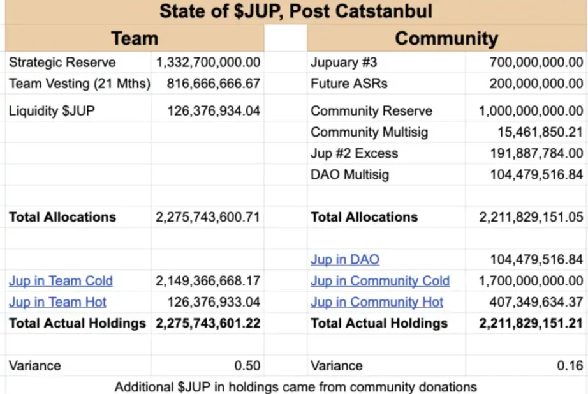Image resolution: width=588 pixels, height=394 pixels.
Task: Select the Community header cell
Action: tap(446, 38)
